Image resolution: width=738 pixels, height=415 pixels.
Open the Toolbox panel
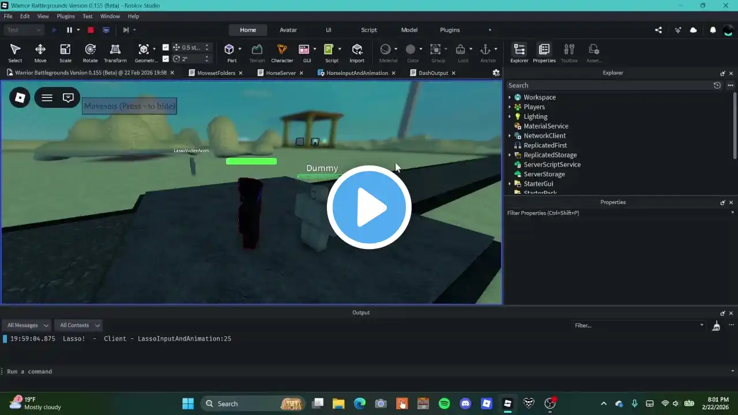569,52
